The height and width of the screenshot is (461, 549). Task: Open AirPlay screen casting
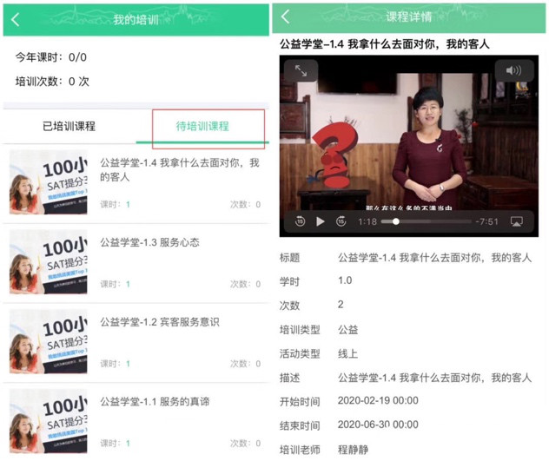[x=517, y=221]
